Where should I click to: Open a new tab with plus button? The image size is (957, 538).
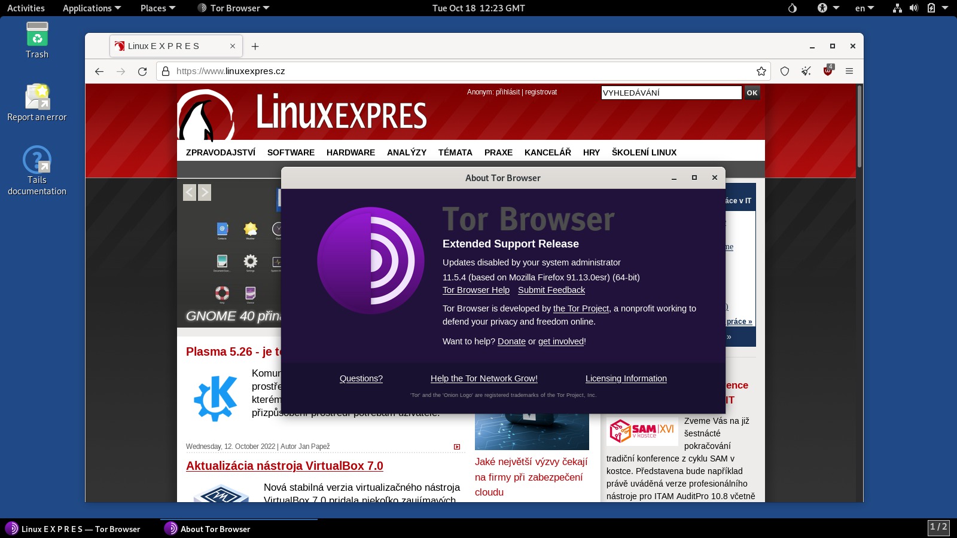pos(255,46)
